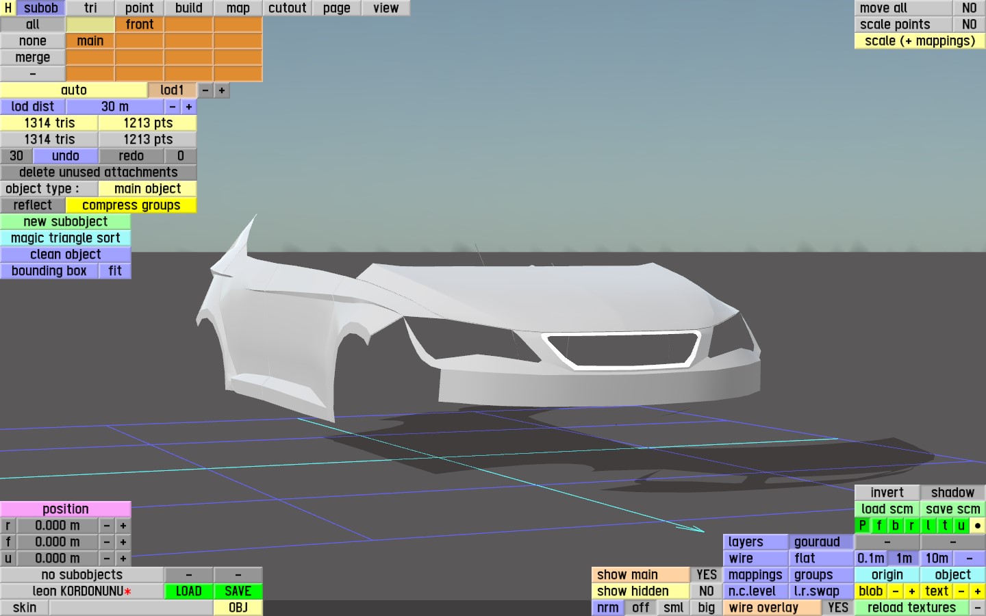Switch to right view with the r view button

pos(912,526)
